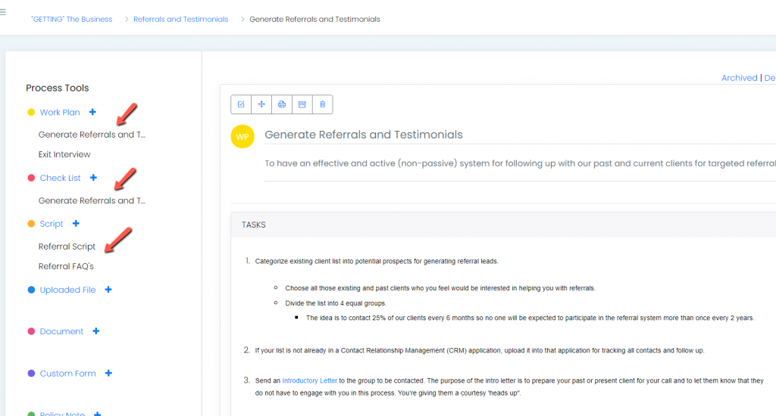Click the 'Divide the list into 4 equal groups' bullet
The image size is (776, 416).
[x=336, y=303]
